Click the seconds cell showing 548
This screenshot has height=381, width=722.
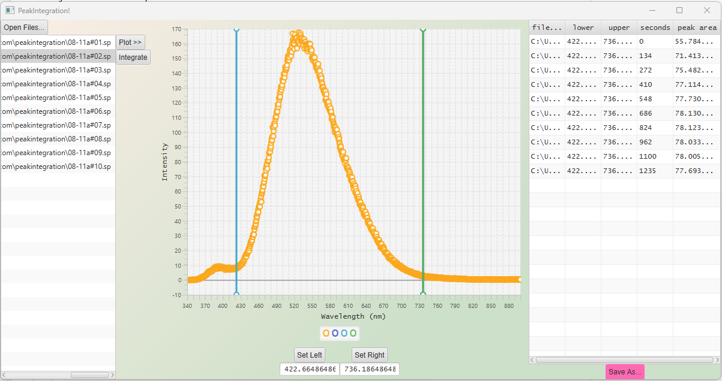(x=655, y=99)
